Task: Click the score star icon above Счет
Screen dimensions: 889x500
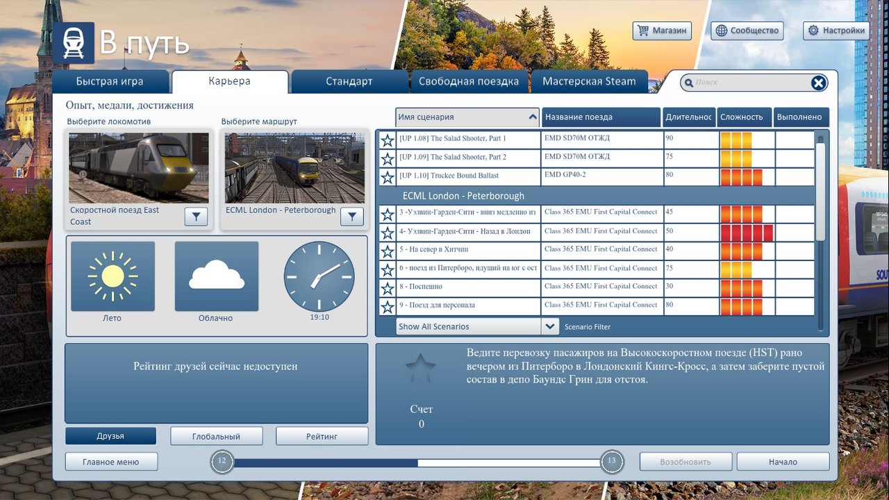Action: coord(421,369)
